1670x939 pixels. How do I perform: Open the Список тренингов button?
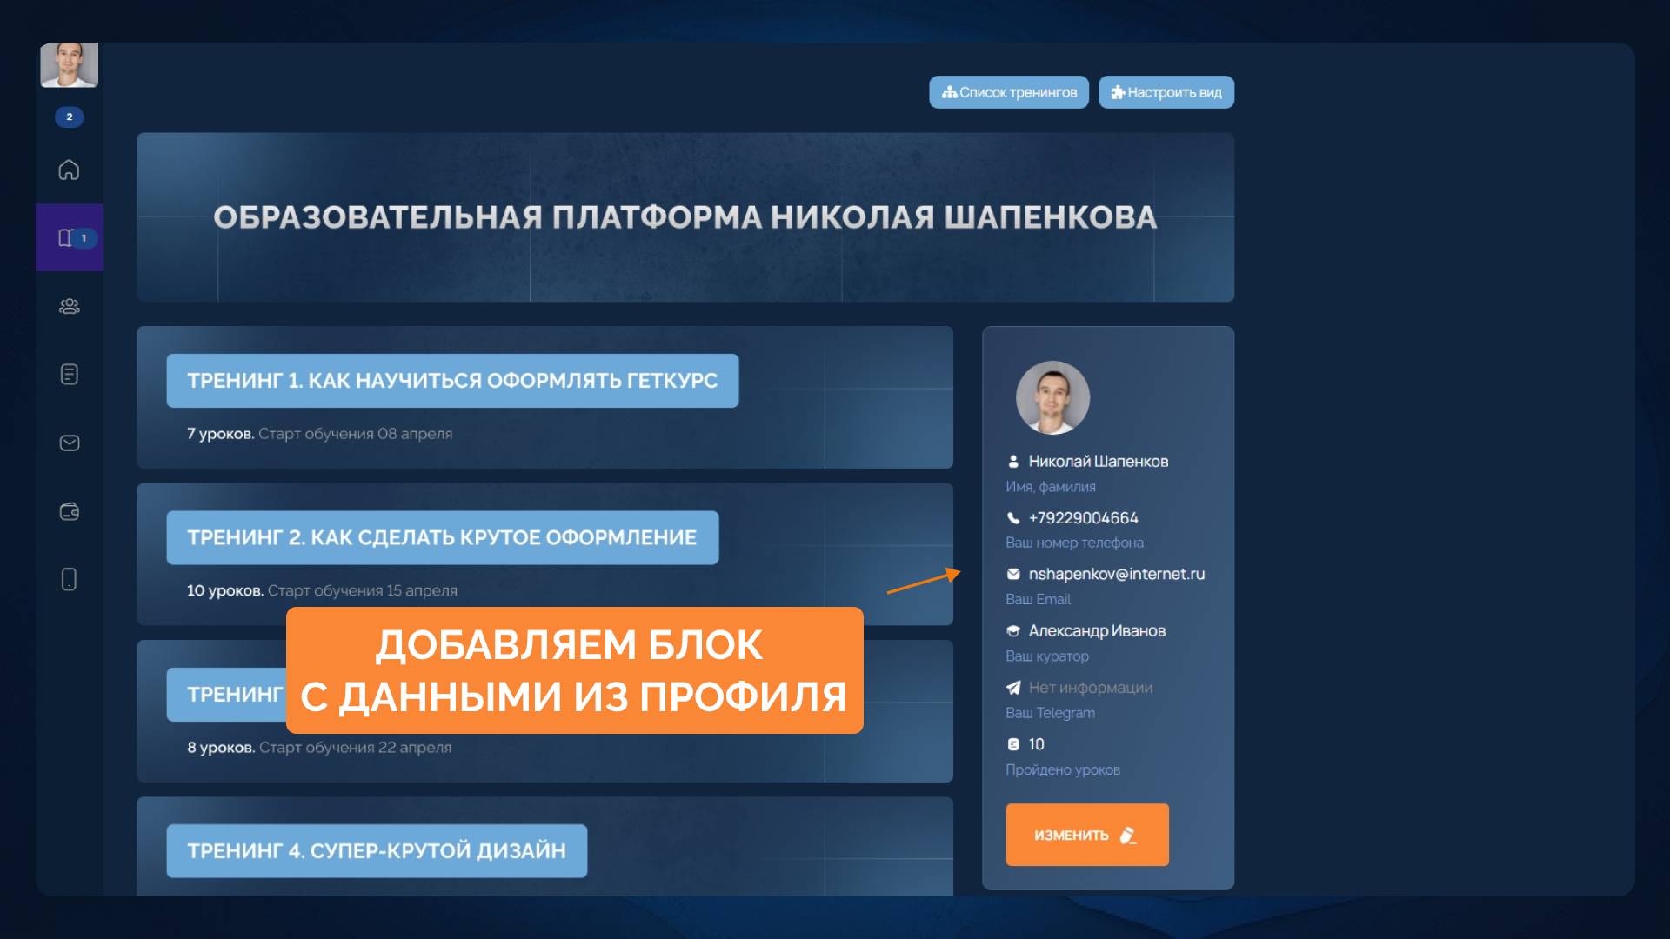point(1008,92)
